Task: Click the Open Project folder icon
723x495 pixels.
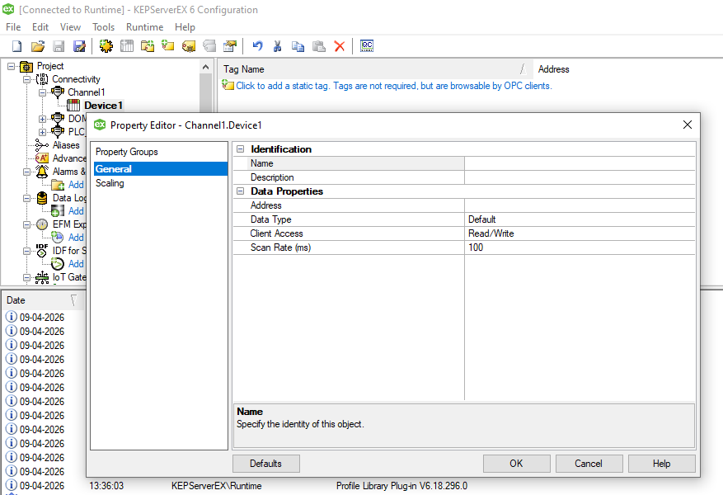Action: pyautogui.click(x=37, y=46)
